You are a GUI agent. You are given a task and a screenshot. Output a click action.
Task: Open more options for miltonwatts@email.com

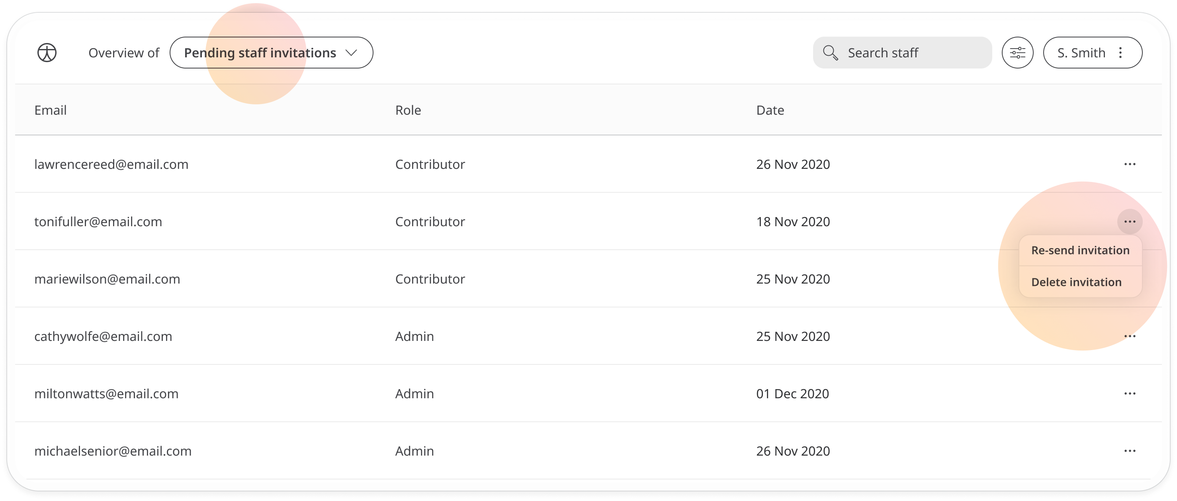[1130, 393]
